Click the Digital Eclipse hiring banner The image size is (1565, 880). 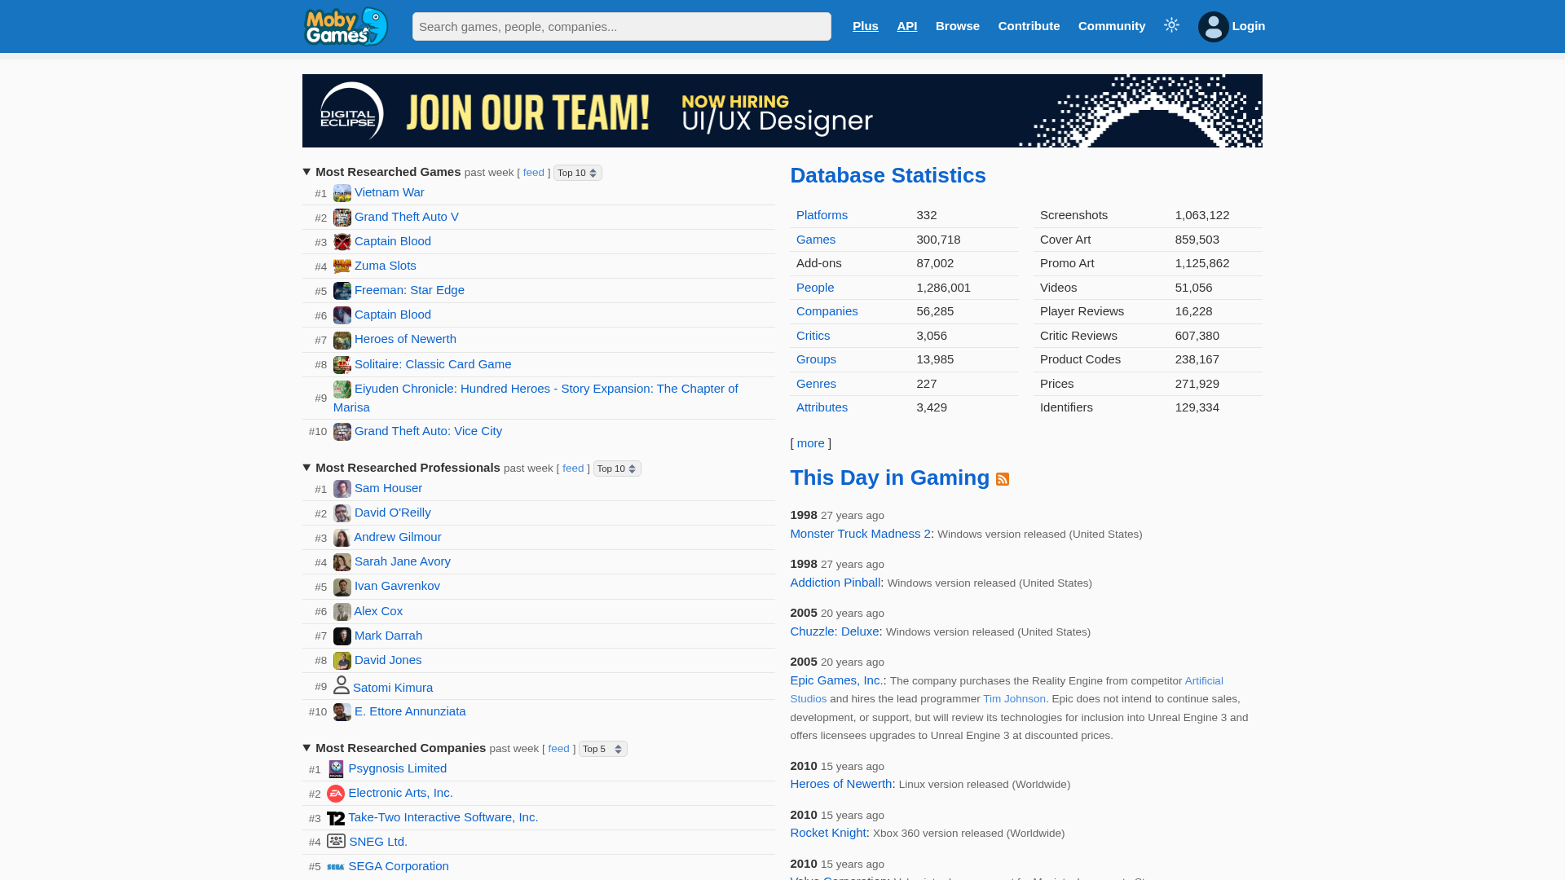782,111
